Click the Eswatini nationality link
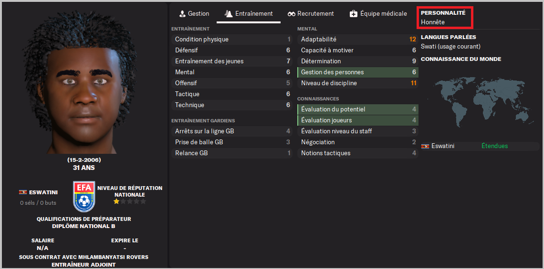Viewport: 544px width, 269px height. [x=43, y=192]
